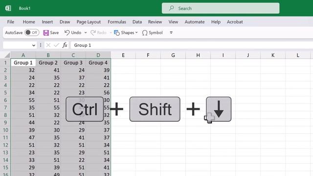The image size is (313, 176).
Task: Expand the Name Box dropdown
Action: (x=34, y=45)
